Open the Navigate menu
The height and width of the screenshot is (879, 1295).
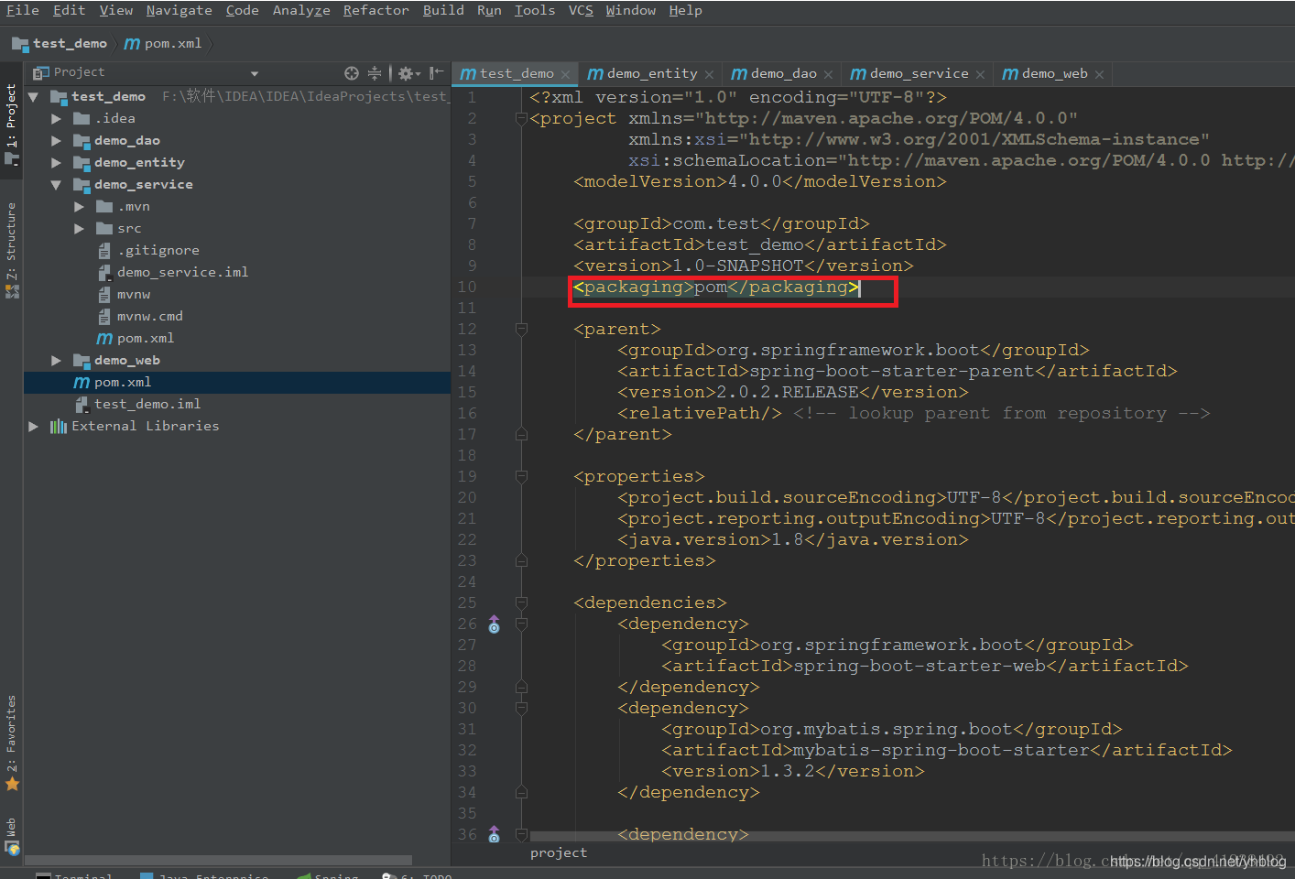click(179, 10)
